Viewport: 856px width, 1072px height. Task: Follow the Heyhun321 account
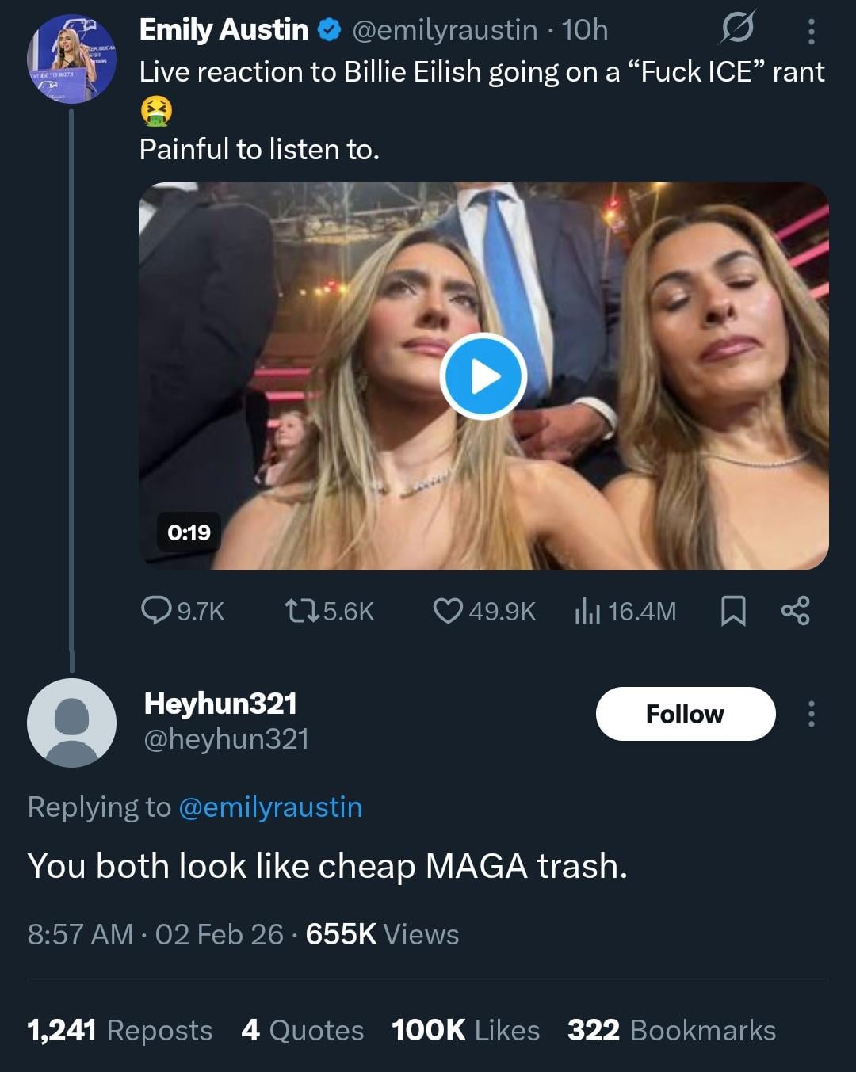[685, 714]
